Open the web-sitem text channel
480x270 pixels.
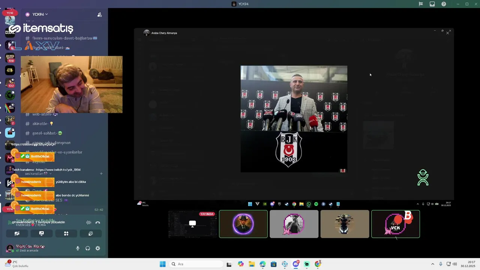(41, 114)
